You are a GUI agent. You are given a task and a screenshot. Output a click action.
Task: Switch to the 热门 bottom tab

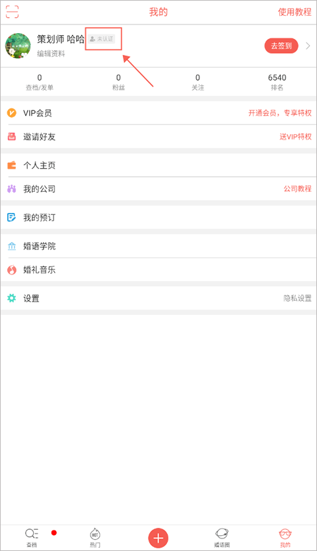pos(95,538)
